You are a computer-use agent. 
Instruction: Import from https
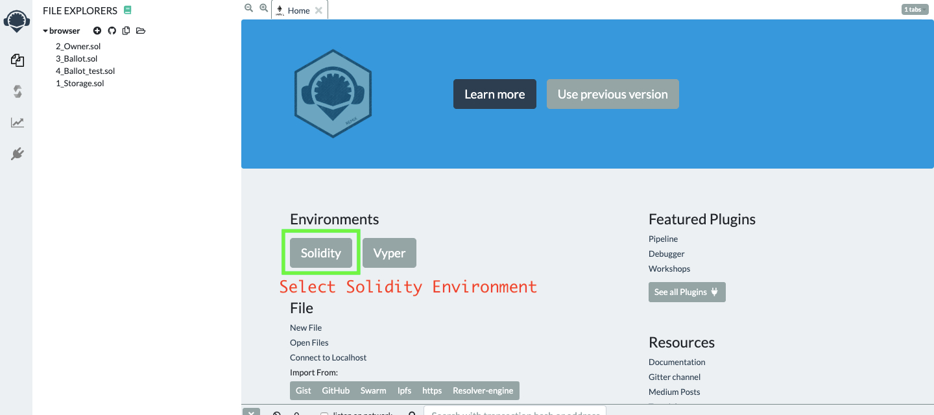click(432, 390)
